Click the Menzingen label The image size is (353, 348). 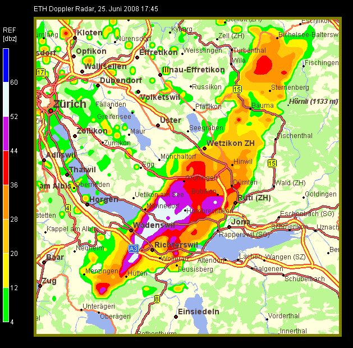click(x=102, y=271)
